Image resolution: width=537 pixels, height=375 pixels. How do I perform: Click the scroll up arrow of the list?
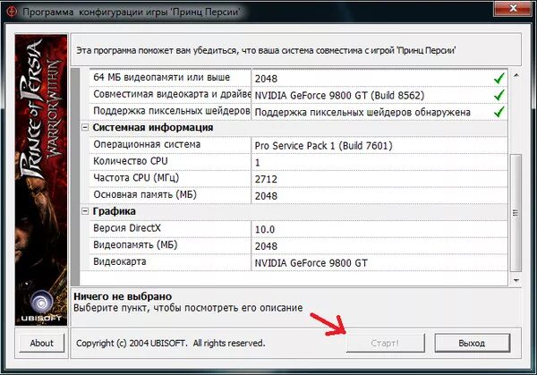point(516,75)
